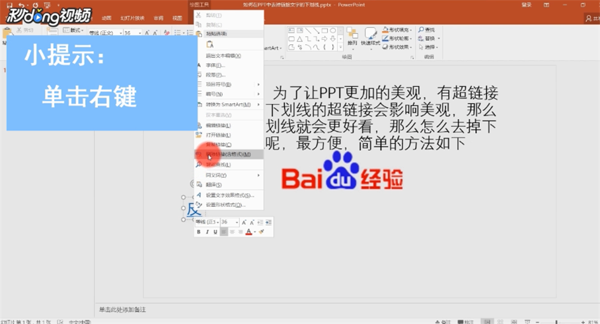Choose 设置文字效果格式 text effects item
This screenshot has width=600, height=324.
coord(229,195)
